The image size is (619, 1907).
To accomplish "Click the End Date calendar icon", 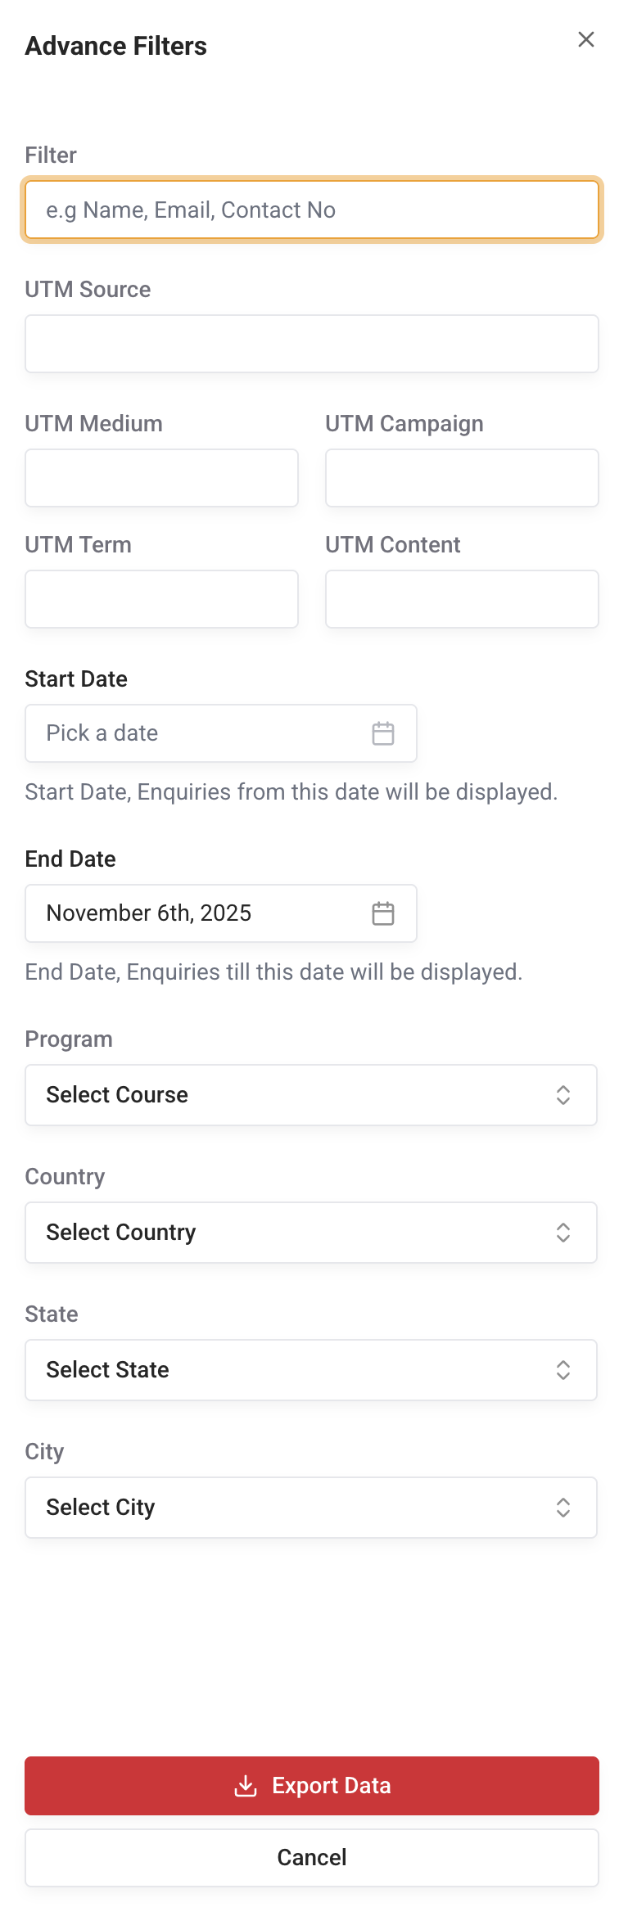I will (383, 913).
